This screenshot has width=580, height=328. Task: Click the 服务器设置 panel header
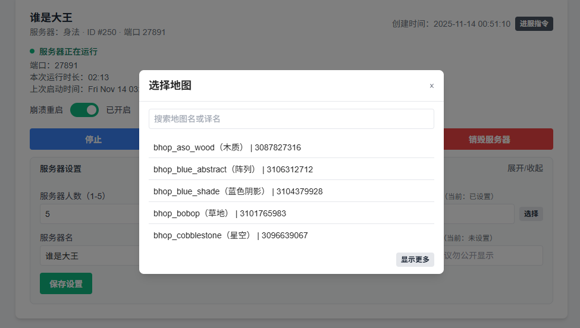(x=61, y=169)
